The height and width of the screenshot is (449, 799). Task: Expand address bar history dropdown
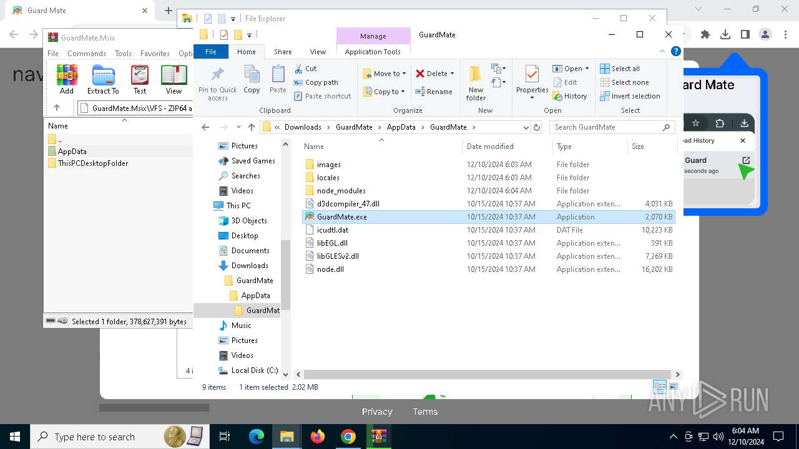(526, 127)
